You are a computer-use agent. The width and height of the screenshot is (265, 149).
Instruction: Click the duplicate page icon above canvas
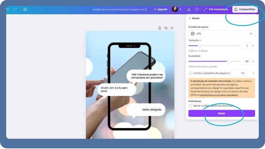tap(166, 28)
